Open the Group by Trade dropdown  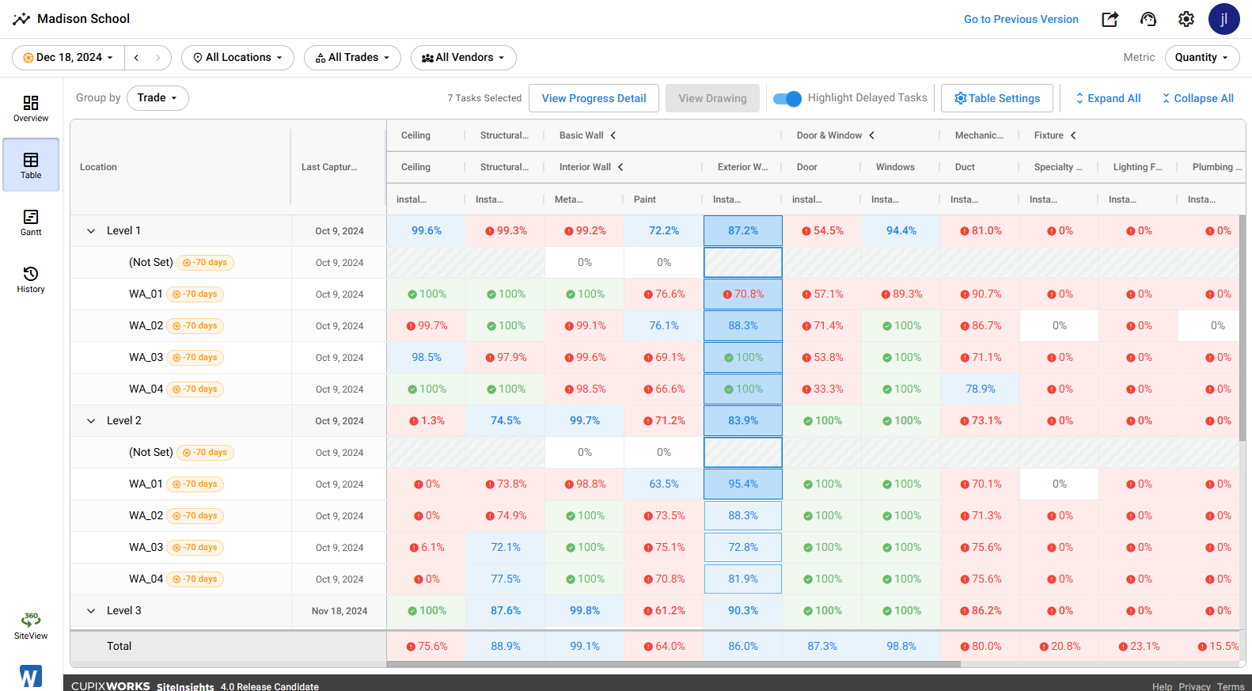(157, 98)
